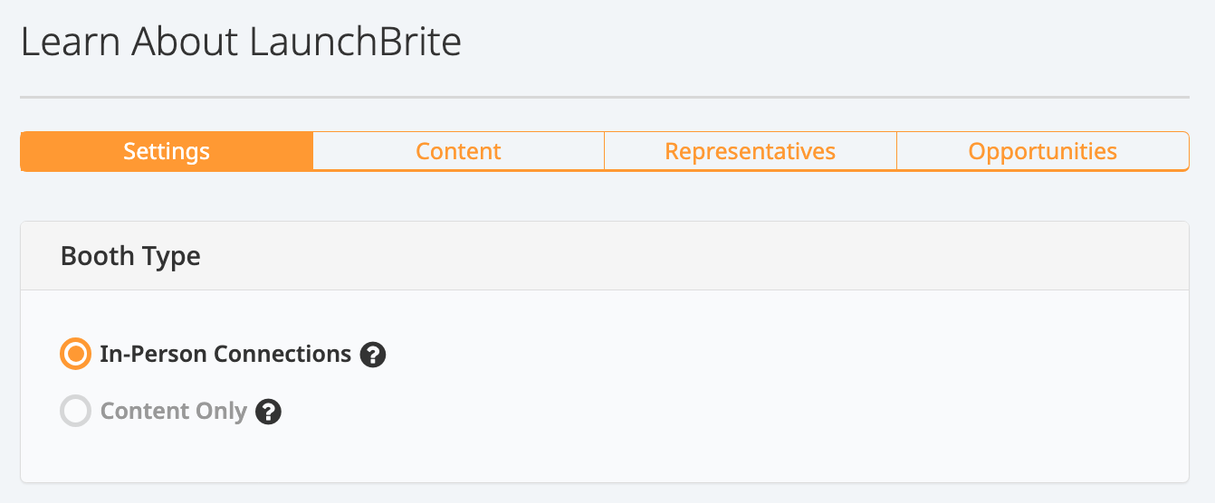
Task: Click the orange circle of the selected booth type
Action: (x=75, y=354)
